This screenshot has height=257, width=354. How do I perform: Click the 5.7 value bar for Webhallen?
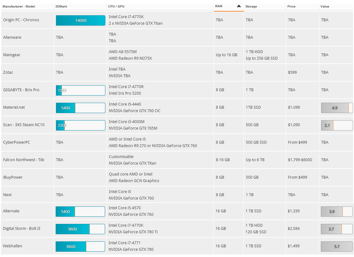click(x=336, y=247)
